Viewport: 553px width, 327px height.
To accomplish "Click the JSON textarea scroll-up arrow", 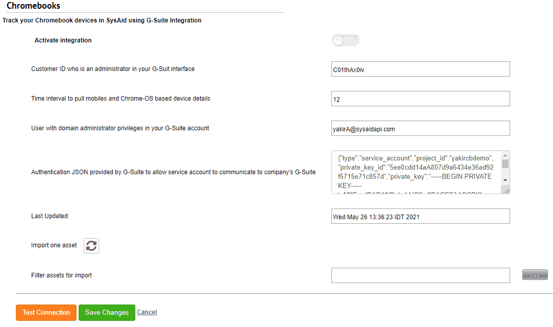I will pyautogui.click(x=505, y=155).
